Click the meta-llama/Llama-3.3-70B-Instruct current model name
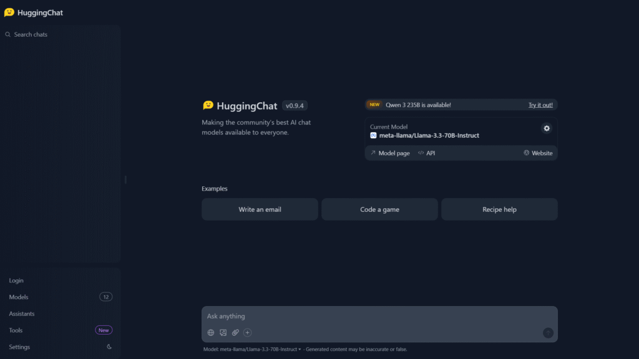Screen dimensions: 639x359 tap(429, 135)
